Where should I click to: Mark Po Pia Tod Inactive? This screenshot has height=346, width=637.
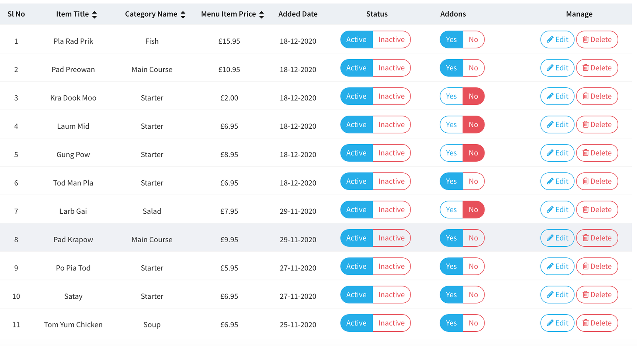(391, 266)
